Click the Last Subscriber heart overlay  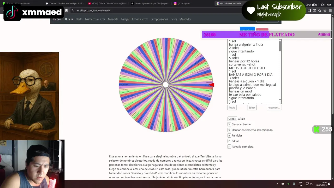[x=273, y=10]
